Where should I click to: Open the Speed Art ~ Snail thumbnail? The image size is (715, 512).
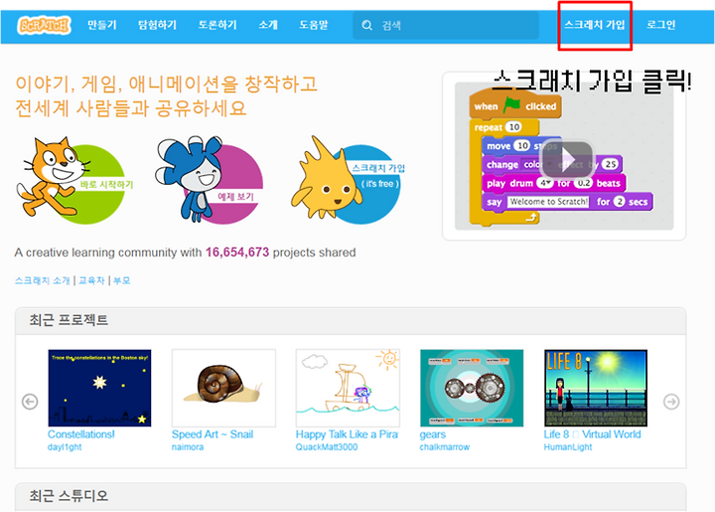pos(223,388)
